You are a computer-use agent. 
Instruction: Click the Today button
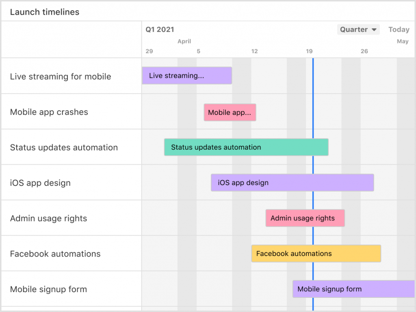click(399, 30)
